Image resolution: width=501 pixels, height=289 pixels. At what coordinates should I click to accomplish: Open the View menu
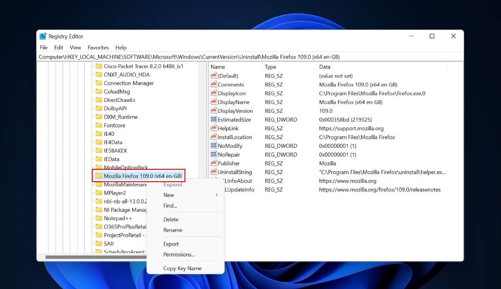[x=75, y=47]
